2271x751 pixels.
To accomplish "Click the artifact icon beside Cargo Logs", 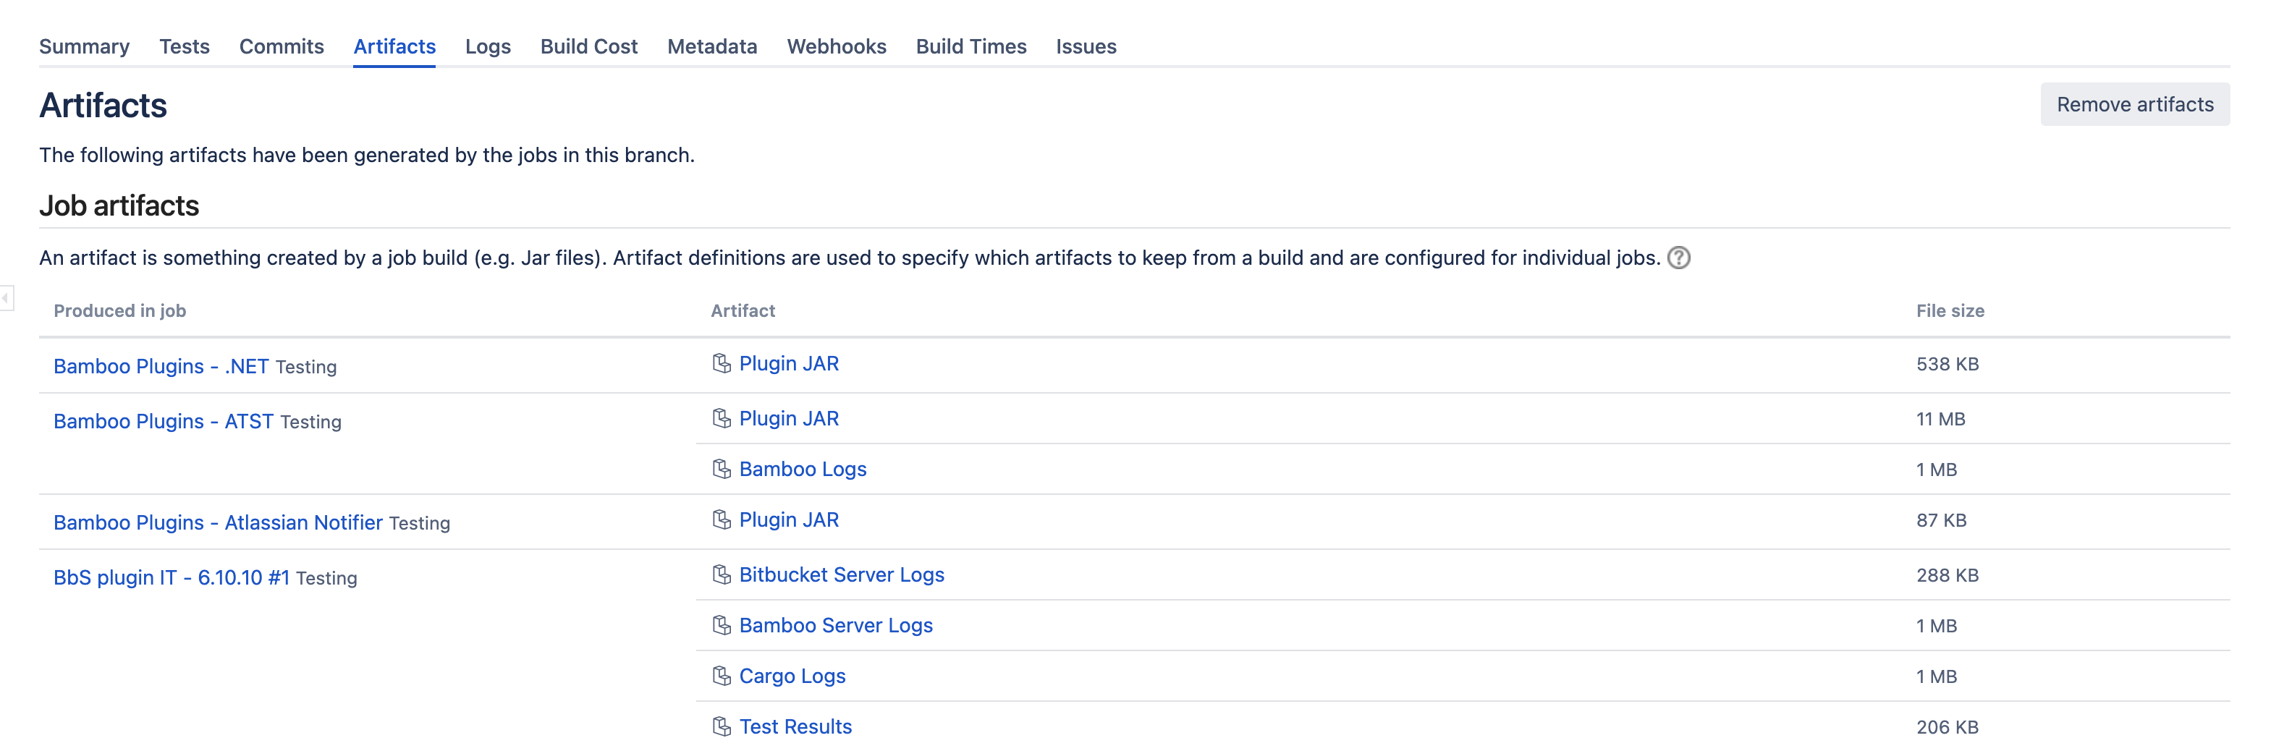I will 721,675.
